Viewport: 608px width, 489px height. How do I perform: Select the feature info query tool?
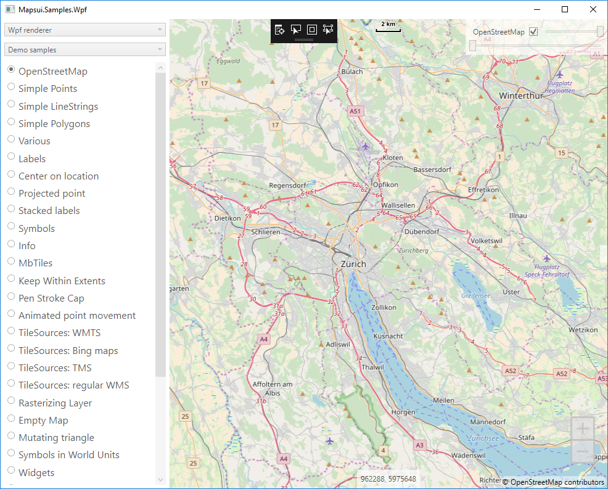[280, 29]
